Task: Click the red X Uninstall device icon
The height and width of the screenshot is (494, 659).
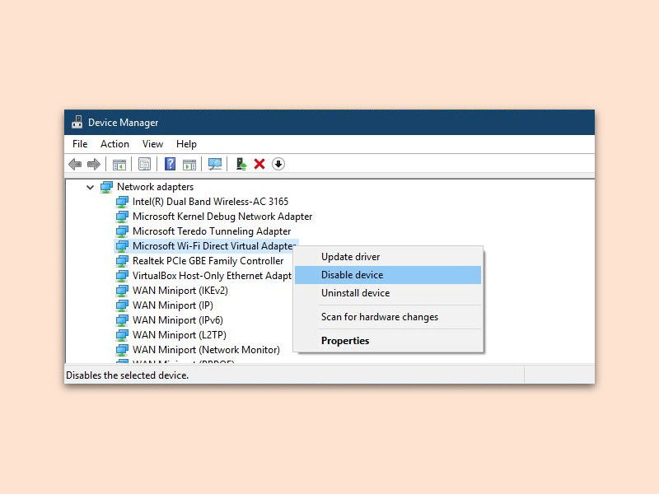Action: pyautogui.click(x=259, y=164)
